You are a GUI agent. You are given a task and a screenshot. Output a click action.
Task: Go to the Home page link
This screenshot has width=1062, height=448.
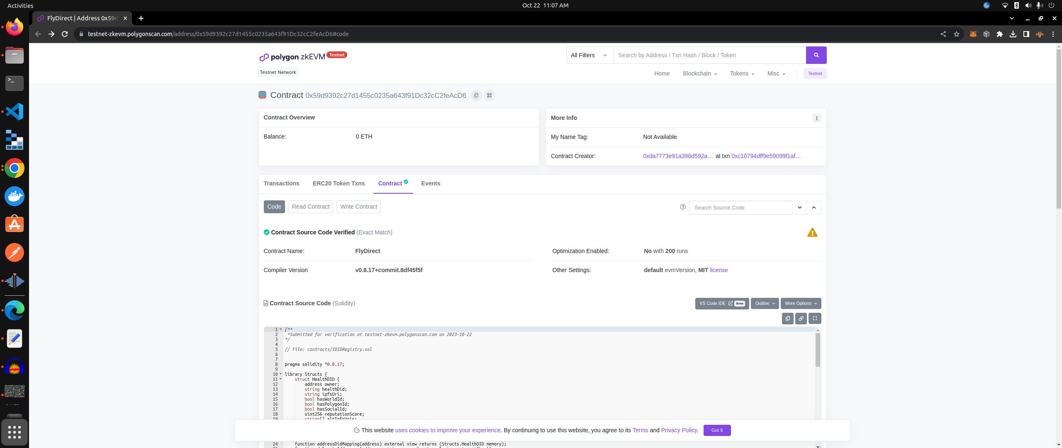click(662, 73)
